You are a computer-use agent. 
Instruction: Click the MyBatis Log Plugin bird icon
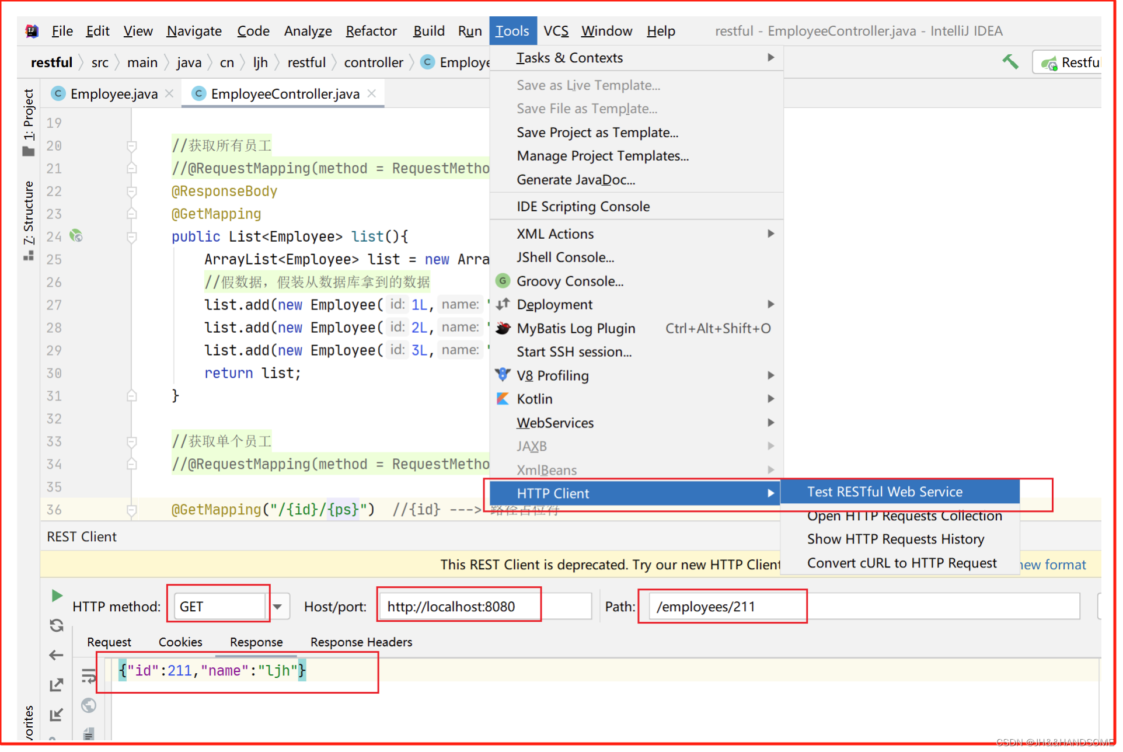pyautogui.click(x=503, y=328)
